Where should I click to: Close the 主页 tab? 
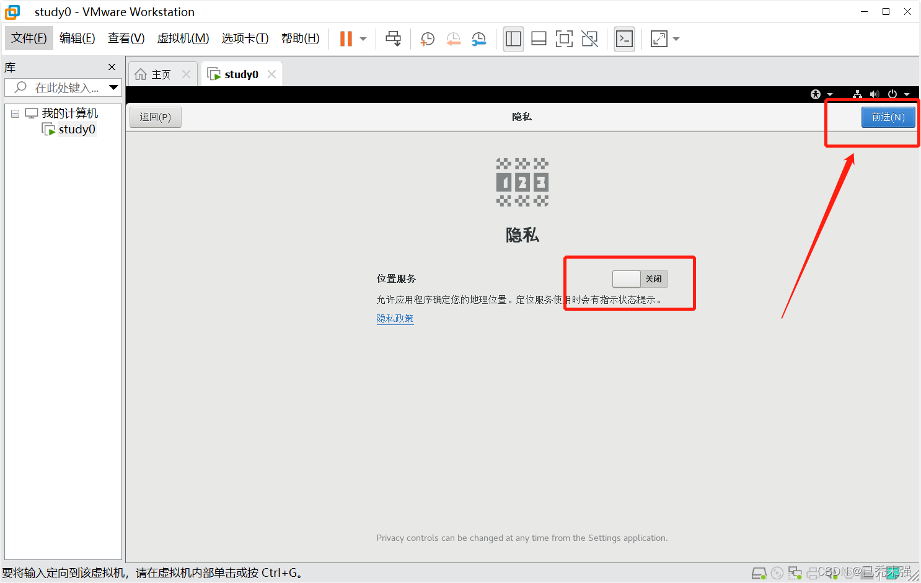click(x=186, y=74)
